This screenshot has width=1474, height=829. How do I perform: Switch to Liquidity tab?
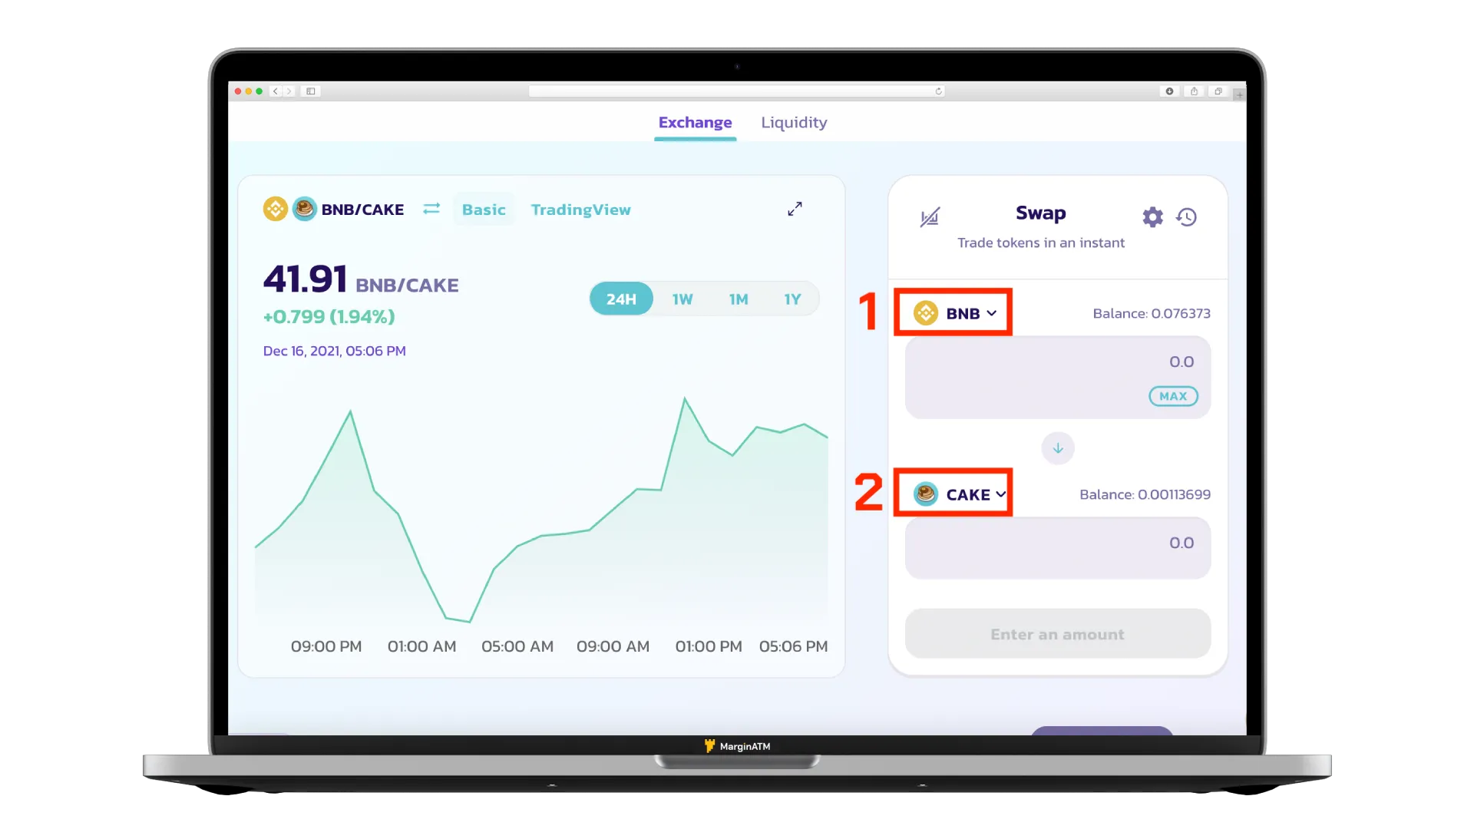[x=795, y=123]
